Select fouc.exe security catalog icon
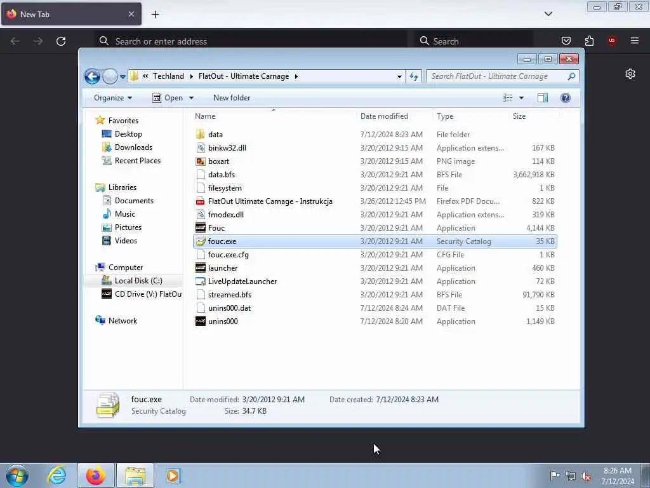Screen dimensions: 650x488 pyautogui.click(x=201, y=241)
